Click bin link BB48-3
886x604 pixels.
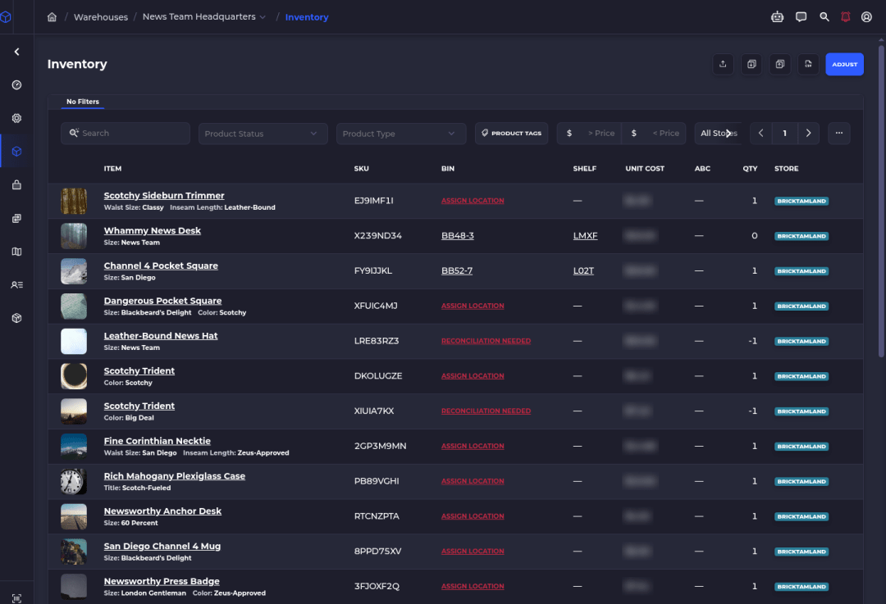click(457, 235)
